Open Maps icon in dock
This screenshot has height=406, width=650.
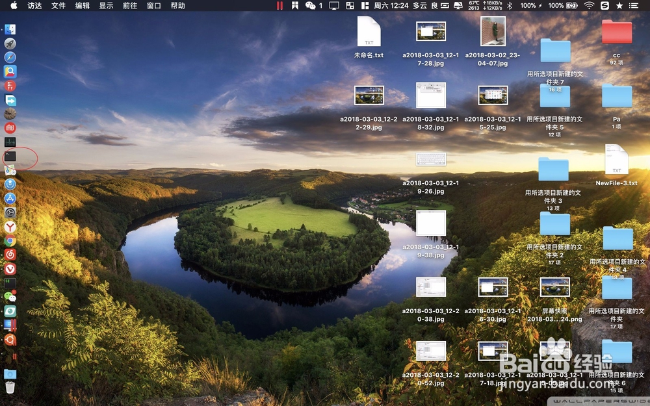10,170
